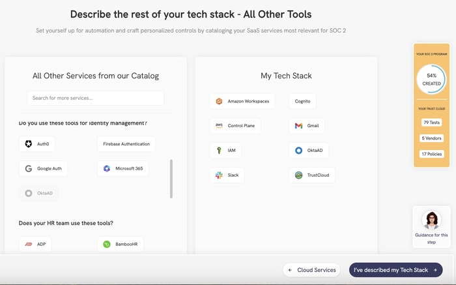Click the Amazon Workspaces label
Screen dimensions: 456x285
click(x=248, y=101)
